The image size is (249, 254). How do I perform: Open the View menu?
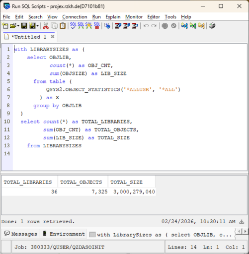52,17
